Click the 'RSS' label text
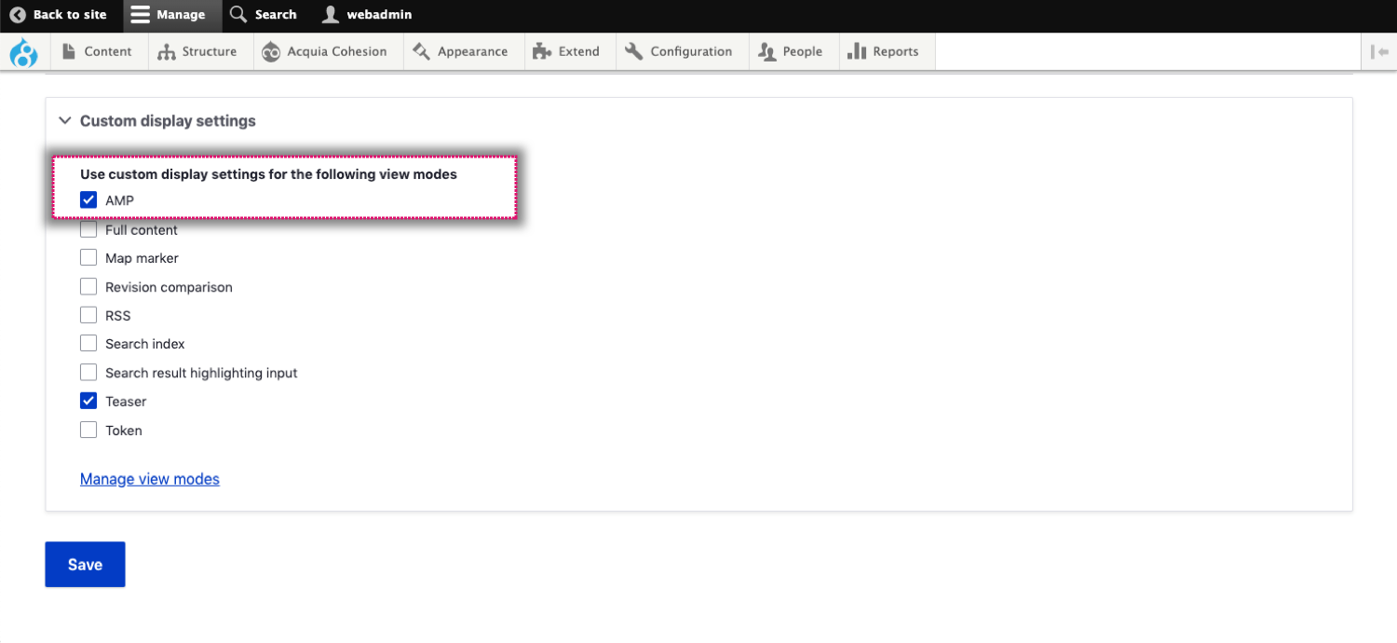 point(118,316)
